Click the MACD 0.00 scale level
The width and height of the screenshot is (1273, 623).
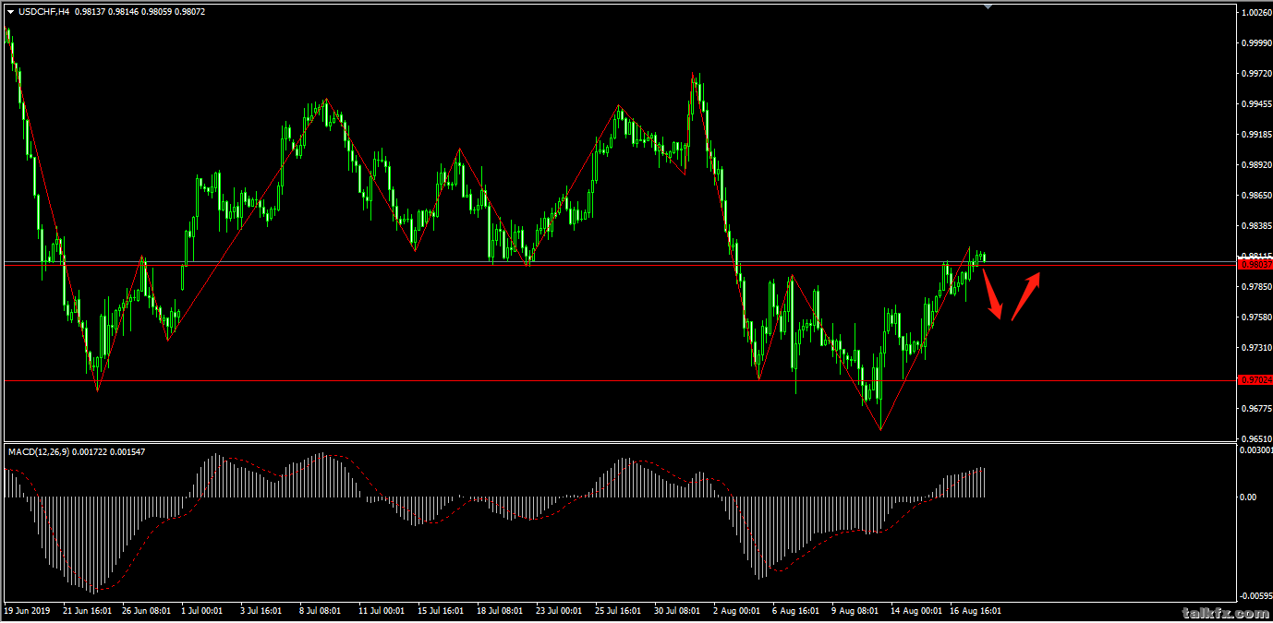pyautogui.click(x=1247, y=497)
